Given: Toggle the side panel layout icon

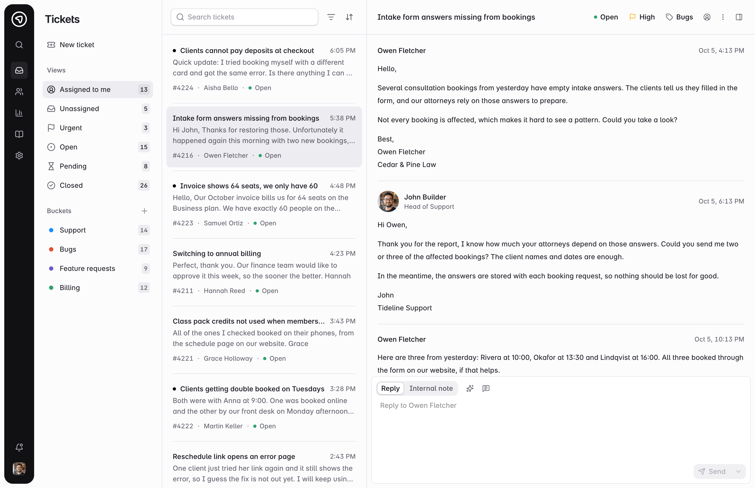Looking at the screenshot, I should point(739,17).
